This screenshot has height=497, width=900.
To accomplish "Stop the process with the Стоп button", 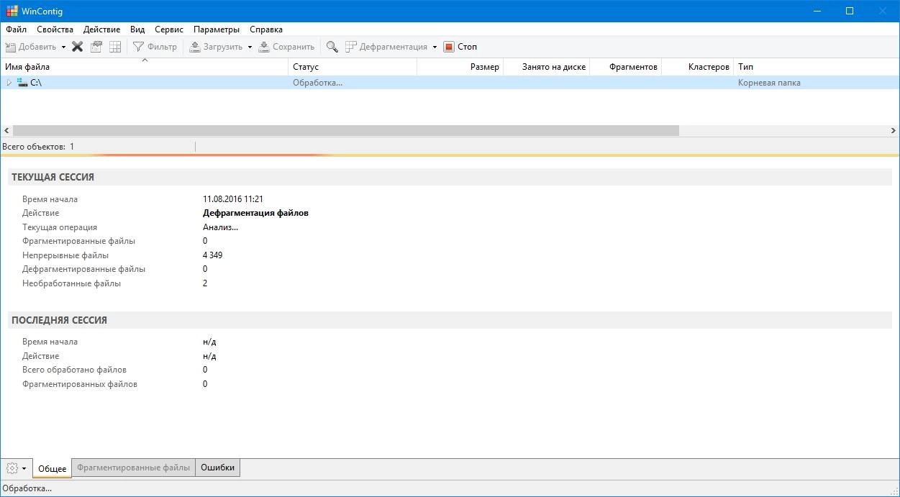I will click(460, 47).
